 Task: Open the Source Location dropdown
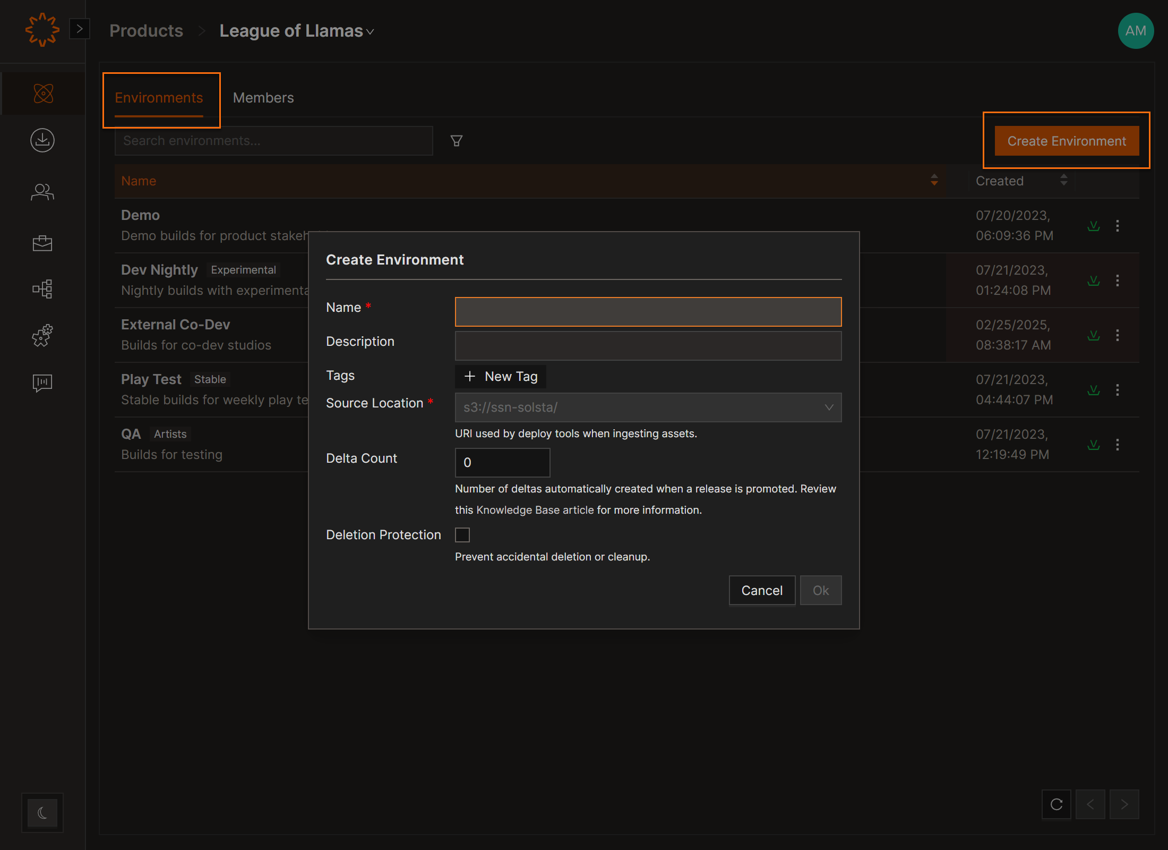[648, 407]
